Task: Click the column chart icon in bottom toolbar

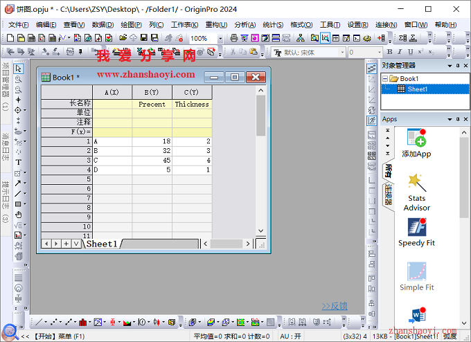Action: (82, 322)
